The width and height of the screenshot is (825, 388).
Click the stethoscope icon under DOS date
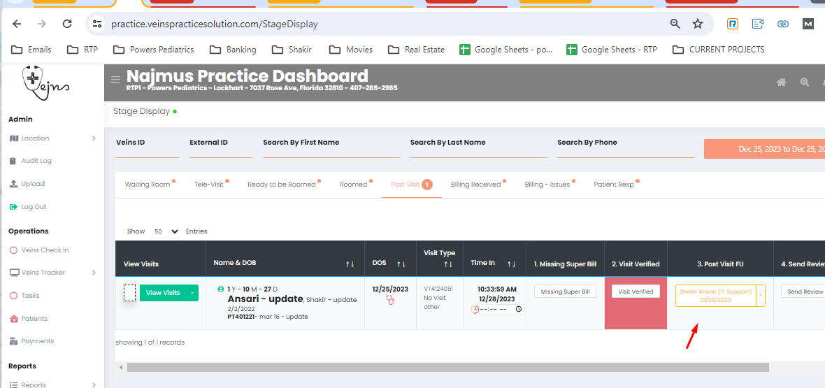tap(390, 300)
